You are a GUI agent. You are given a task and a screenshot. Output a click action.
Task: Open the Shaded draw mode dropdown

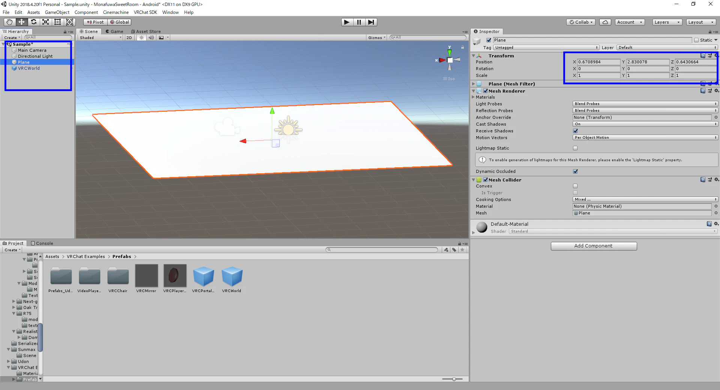pyautogui.click(x=100, y=37)
